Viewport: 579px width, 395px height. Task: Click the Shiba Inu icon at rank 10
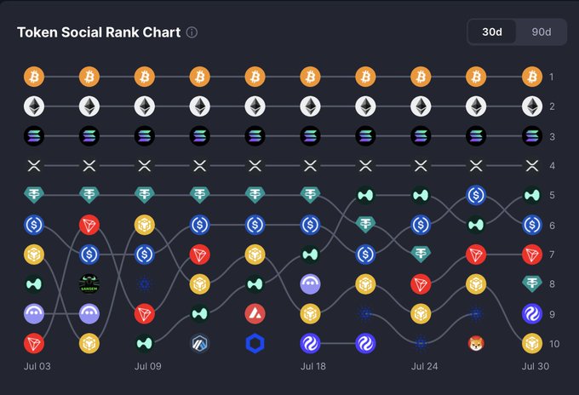click(x=476, y=344)
